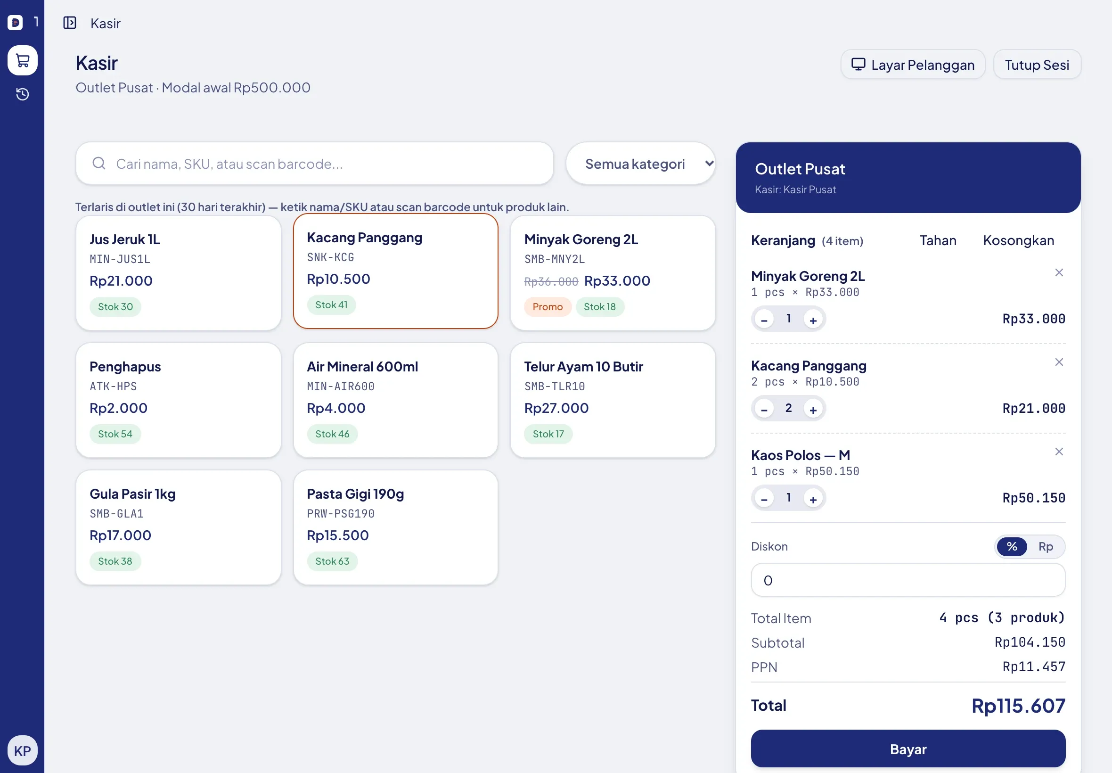Screen dimensions: 1112x773
Task: Click the Subtotal Rp104.150 value
Action: 1030,642
